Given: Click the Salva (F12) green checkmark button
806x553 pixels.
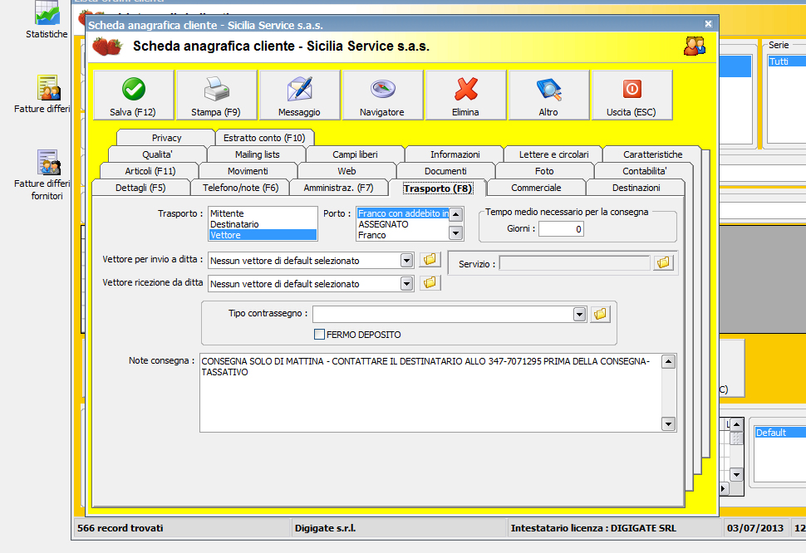Looking at the screenshot, I should (134, 95).
